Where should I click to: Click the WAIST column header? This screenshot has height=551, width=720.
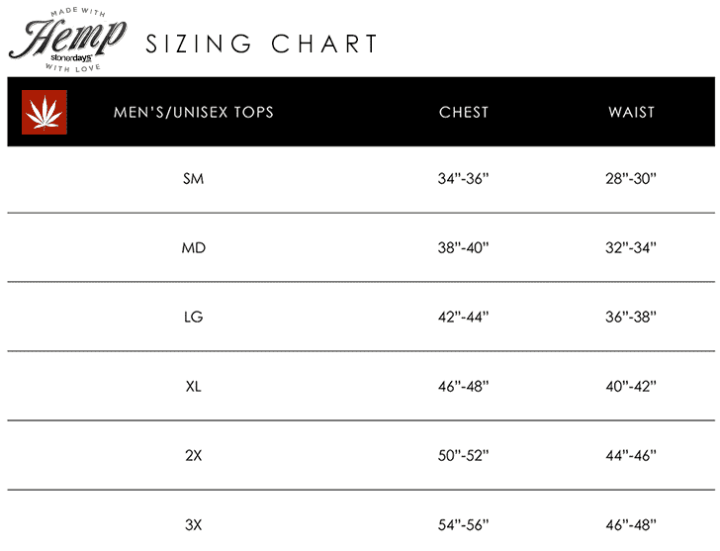[631, 112]
